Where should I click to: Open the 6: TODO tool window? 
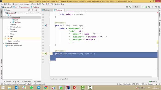[37, 82]
